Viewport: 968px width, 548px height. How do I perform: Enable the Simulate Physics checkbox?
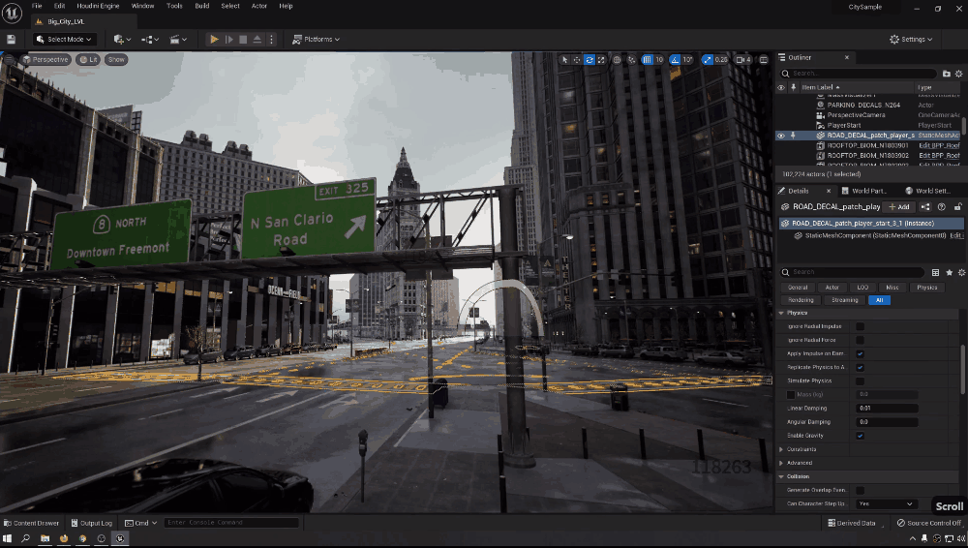coord(860,381)
